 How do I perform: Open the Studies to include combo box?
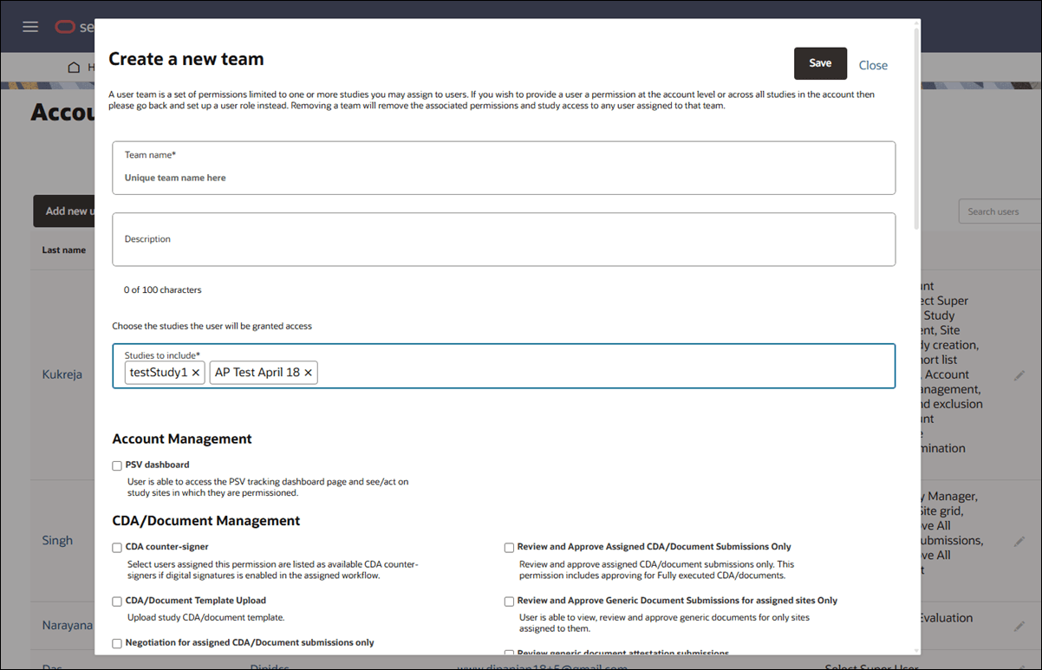504,366
